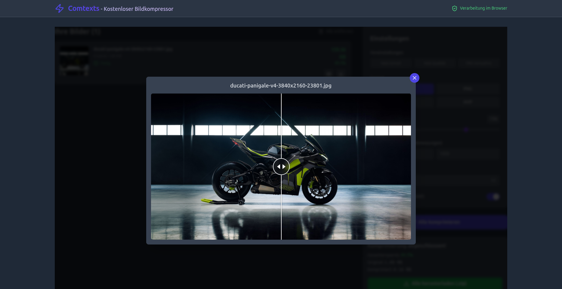Grab the before/after comparison slider handle

click(x=281, y=167)
